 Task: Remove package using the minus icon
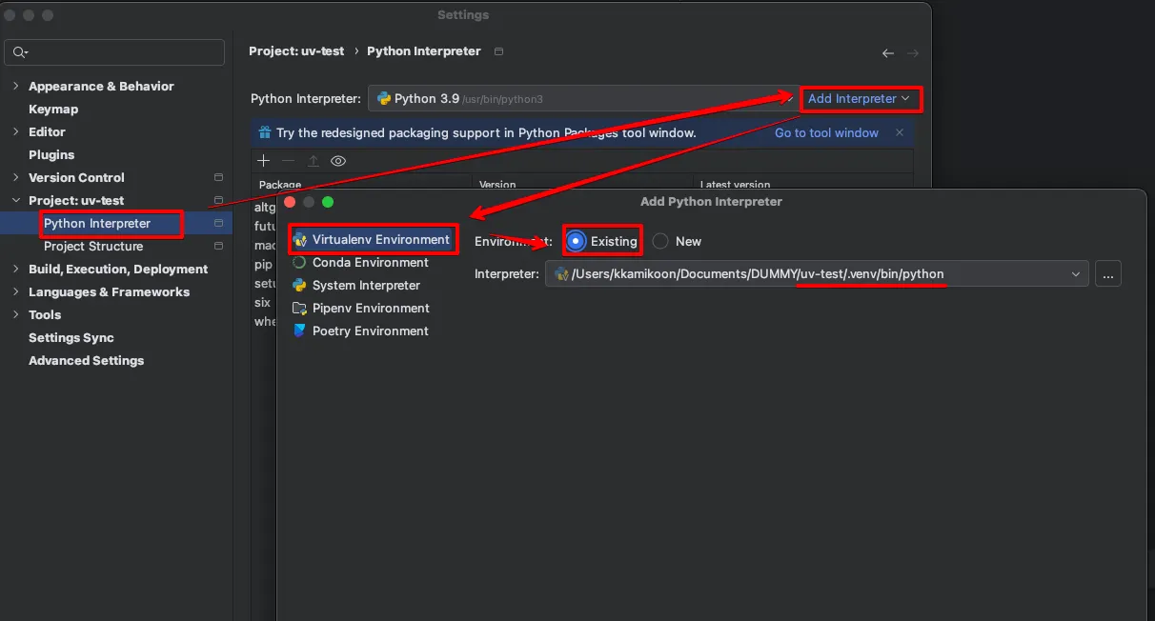(x=288, y=161)
